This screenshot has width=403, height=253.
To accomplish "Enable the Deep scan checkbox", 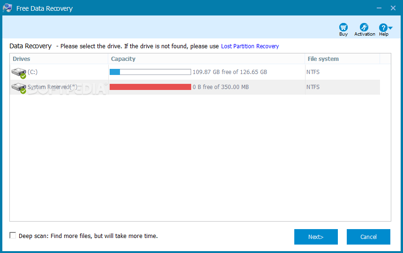I will 13,235.
